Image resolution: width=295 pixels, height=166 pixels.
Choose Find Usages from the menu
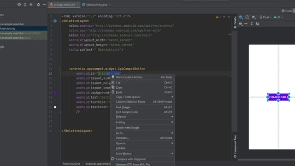tap(142, 107)
